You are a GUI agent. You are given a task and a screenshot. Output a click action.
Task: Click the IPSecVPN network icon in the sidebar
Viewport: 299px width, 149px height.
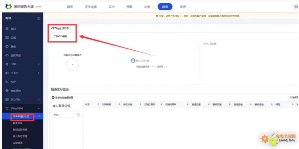(7, 108)
